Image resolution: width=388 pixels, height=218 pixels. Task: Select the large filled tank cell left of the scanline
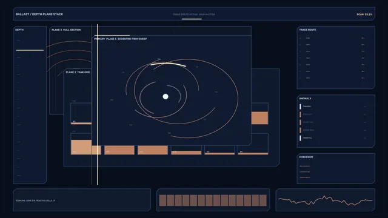[81, 147]
